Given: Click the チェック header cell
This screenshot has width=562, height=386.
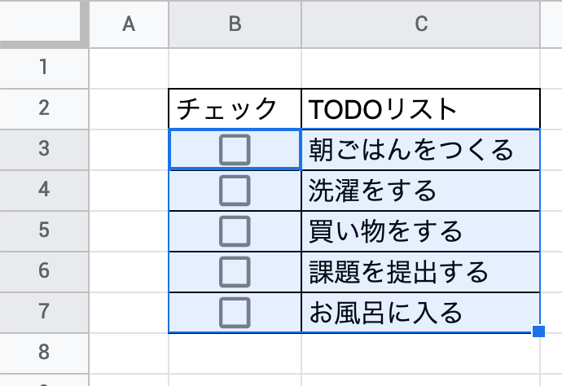Looking at the screenshot, I should pyautogui.click(x=235, y=109).
